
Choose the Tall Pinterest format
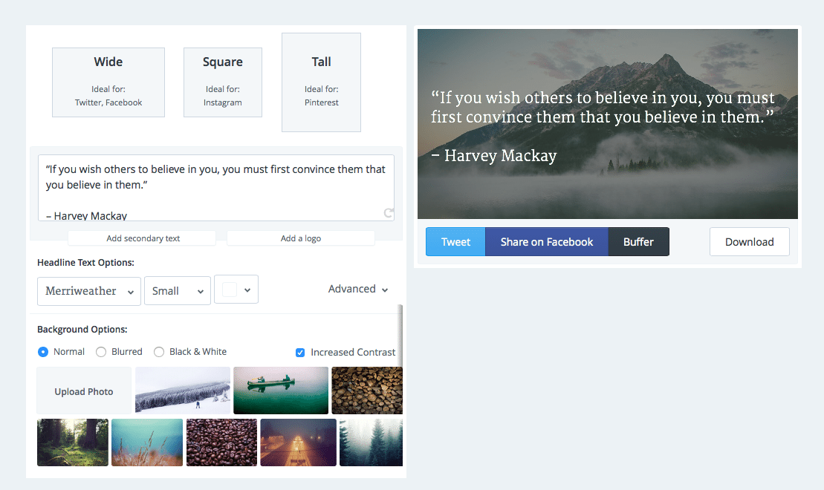point(321,82)
